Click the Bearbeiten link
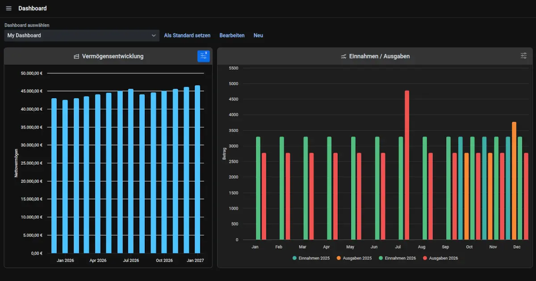This screenshot has width=536, height=281. click(232, 35)
